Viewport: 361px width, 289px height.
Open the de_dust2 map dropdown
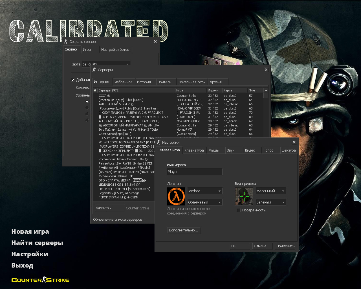pyautogui.click(x=128, y=64)
